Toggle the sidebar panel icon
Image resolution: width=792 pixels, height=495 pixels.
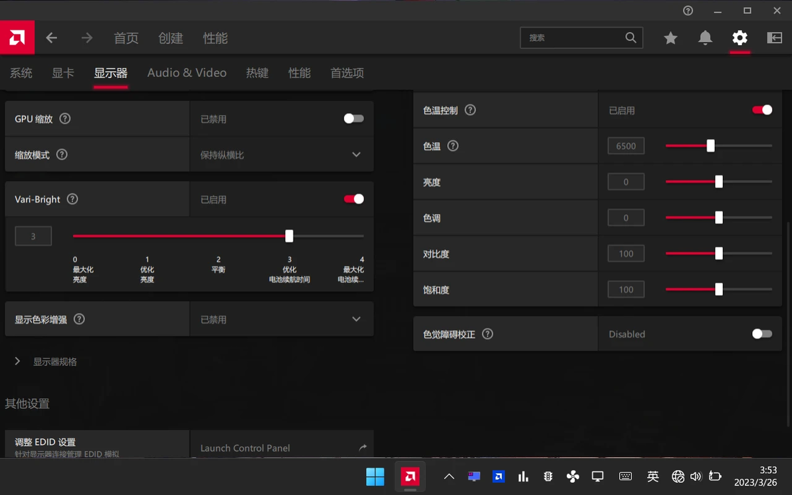[774, 38]
